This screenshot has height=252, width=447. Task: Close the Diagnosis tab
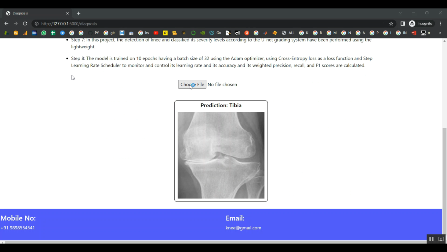point(67,13)
